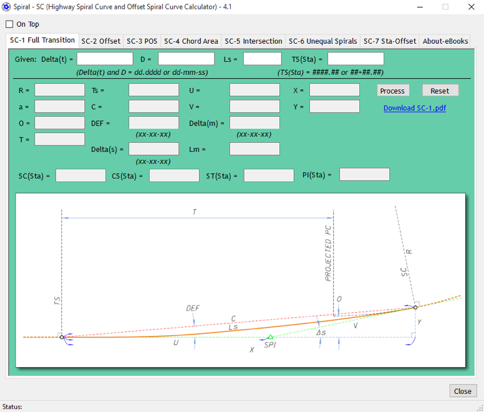Enable the On Top checkbox
Image resolution: width=484 pixels, height=412 pixels.
[x=9, y=24]
